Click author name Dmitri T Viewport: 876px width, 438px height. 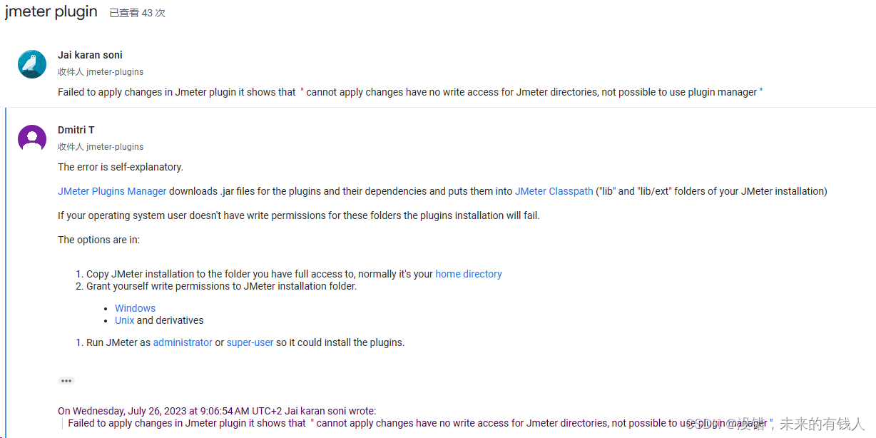point(76,130)
